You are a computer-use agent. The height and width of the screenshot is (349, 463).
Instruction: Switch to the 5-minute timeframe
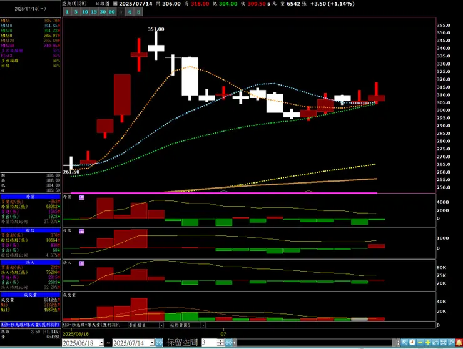tap(76, 12)
